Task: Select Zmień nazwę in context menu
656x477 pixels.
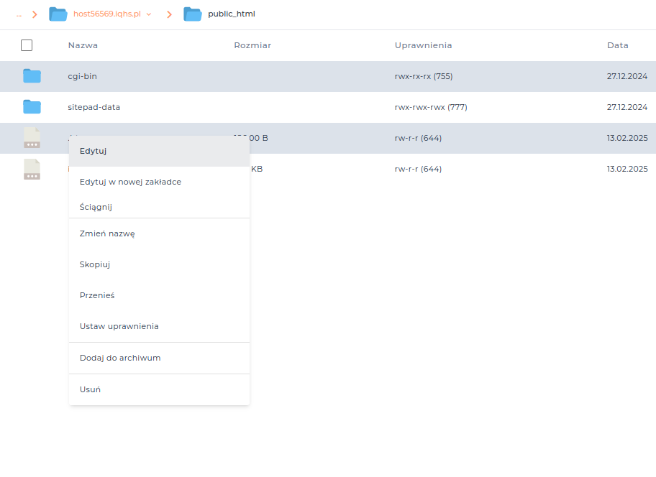Action: pos(107,233)
